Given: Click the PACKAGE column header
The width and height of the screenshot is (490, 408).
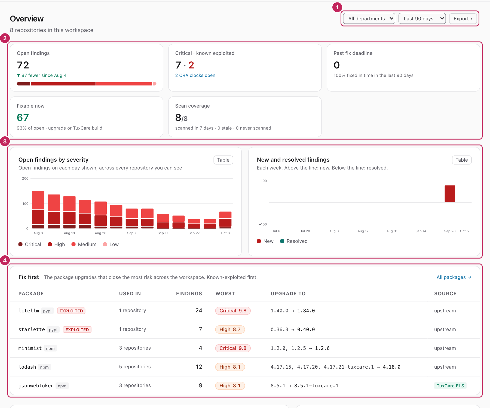Looking at the screenshot, I should point(31,293).
